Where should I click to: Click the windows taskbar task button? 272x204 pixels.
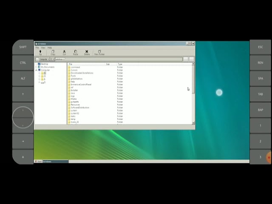coord(56,161)
